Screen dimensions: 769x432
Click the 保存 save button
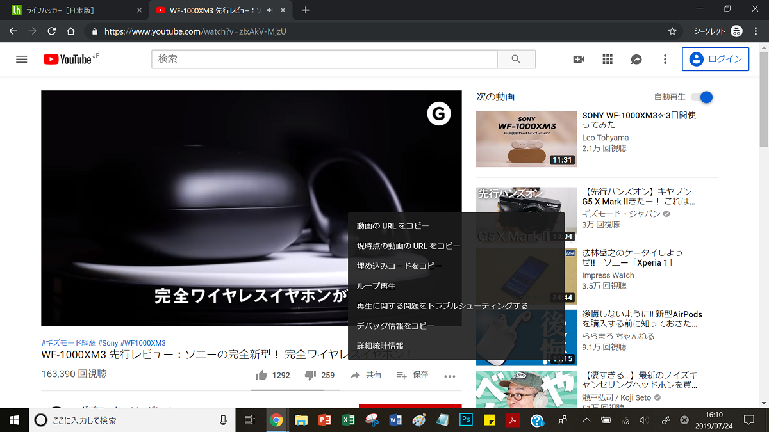coord(412,375)
